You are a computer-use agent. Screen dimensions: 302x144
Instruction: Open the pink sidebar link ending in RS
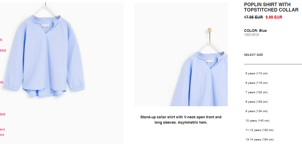pos(1,82)
